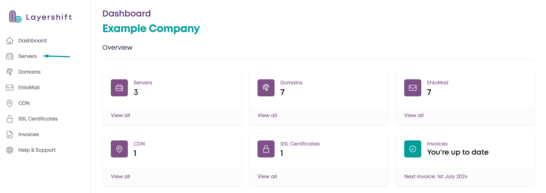Click the CDN location pin sidebar icon
The width and height of the screenshot is (546, 193).
pyautogui.click(x=10, y=103)
